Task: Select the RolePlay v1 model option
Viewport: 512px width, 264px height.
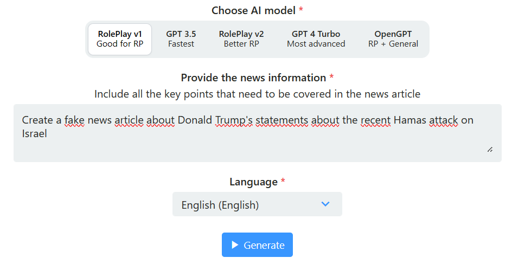Action: pos(120,39)
